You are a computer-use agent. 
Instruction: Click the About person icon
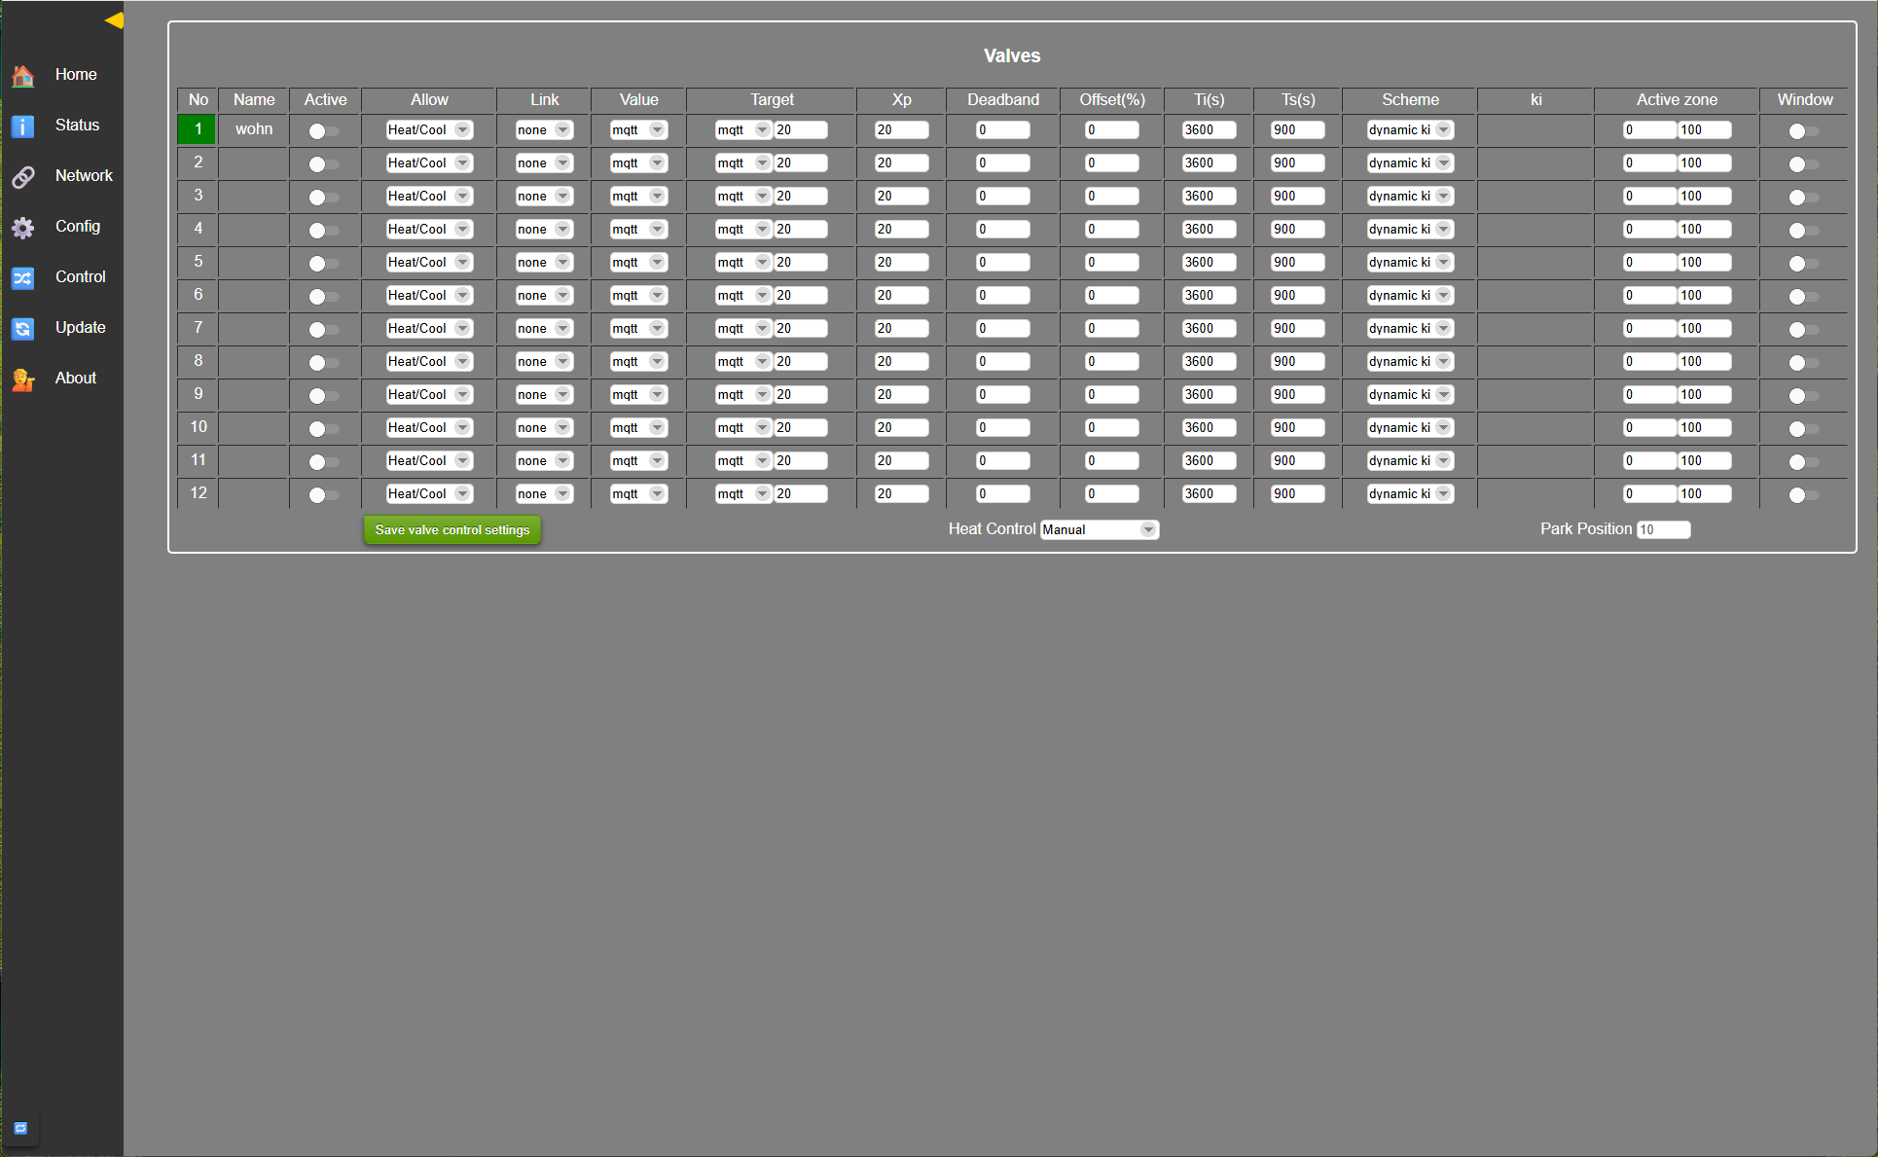23,379
